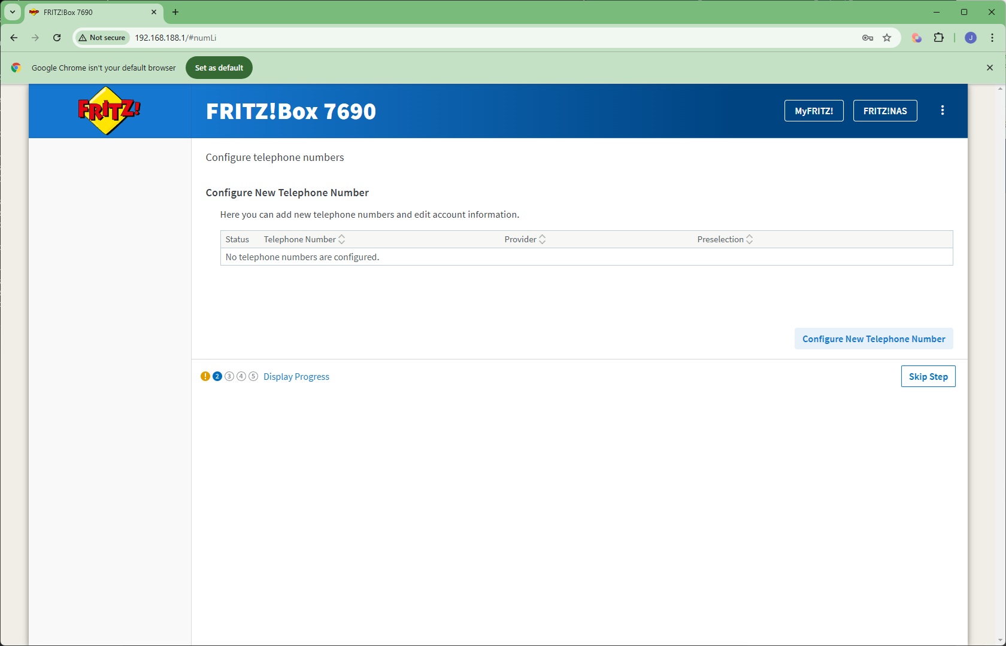This screenshot has height=646, width=1006.
Task: Select the FRITZ!Box 7690 browser tab
Action: coord(93,12)
